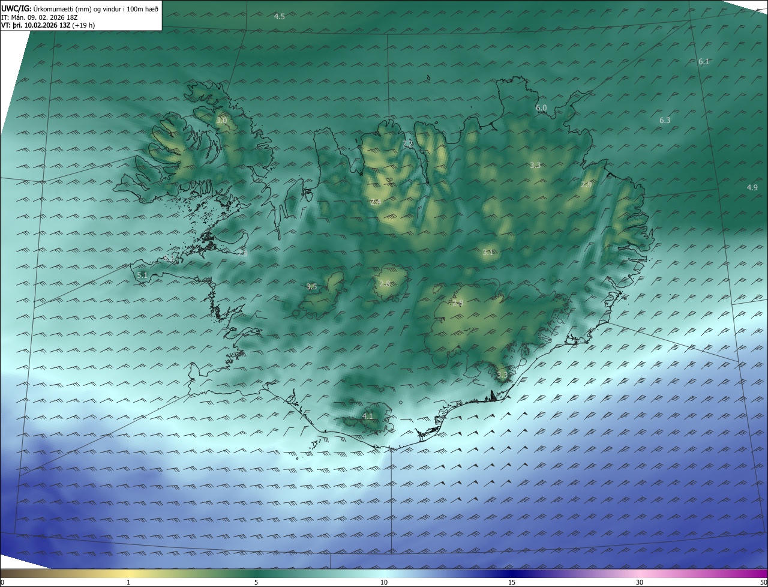Click the 4.5 value label over the northern sea
768x587 pixels.
[x=279, y=17]
